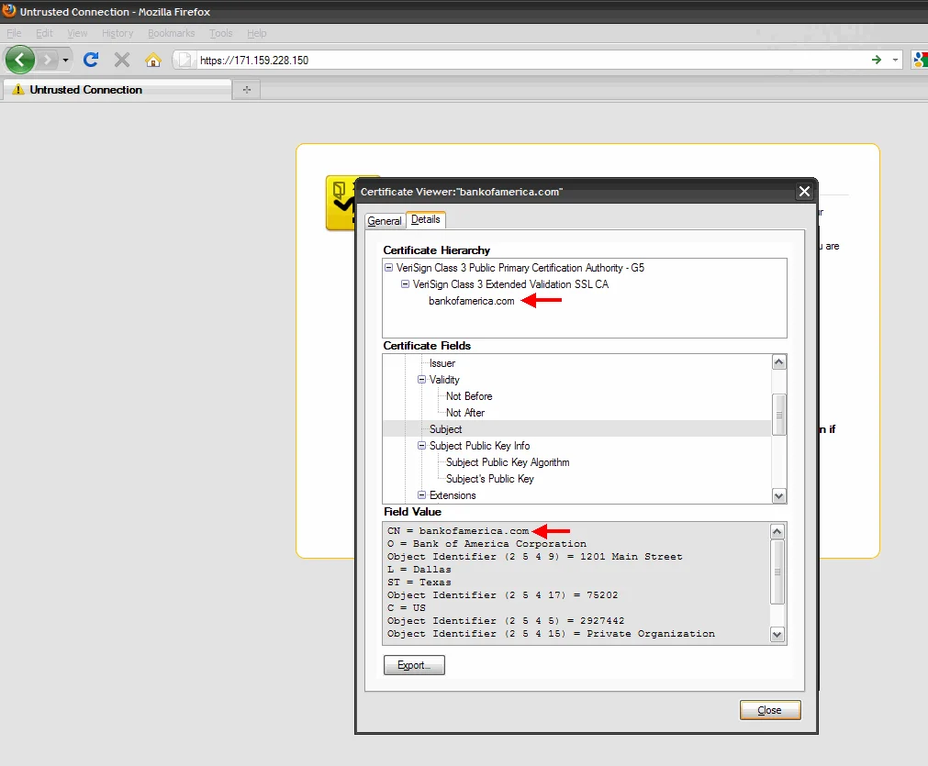Select VeriSign Class 3 Public Primary Certification Authority - G5
Viewport: 928px width, 766px height.
[x=520, y=268]
